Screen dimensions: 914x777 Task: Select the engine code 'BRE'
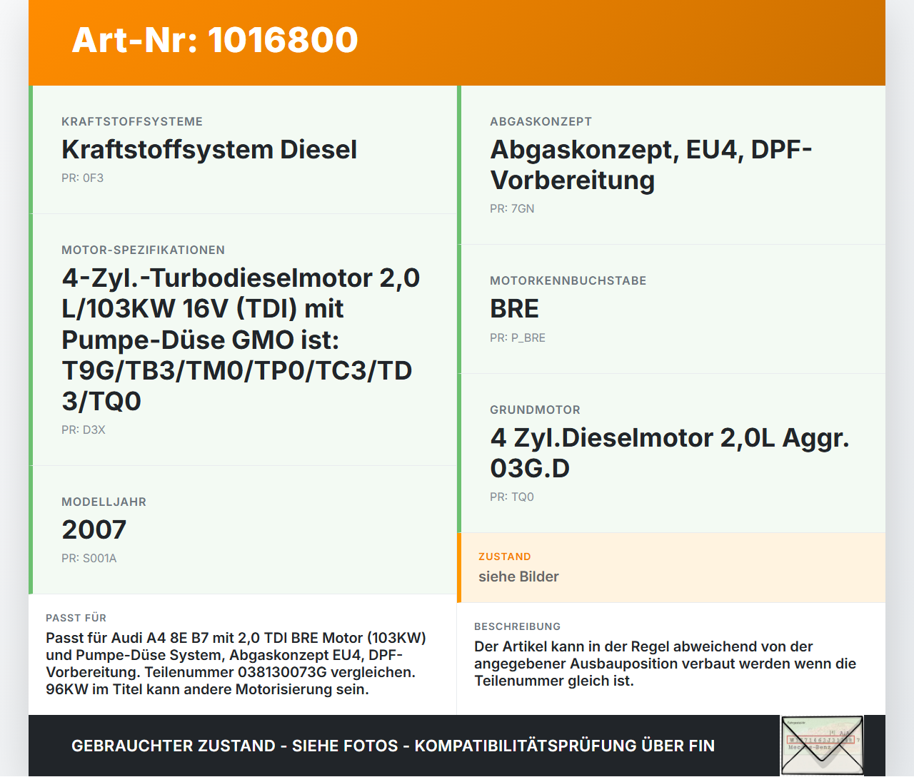pos(514,309)
